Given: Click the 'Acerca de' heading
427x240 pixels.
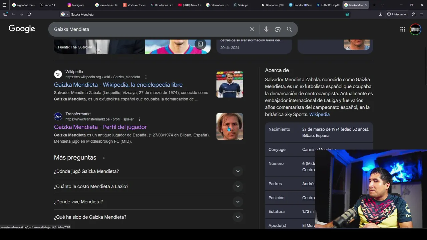Looking at the screenshot, I should click(277, 70).
